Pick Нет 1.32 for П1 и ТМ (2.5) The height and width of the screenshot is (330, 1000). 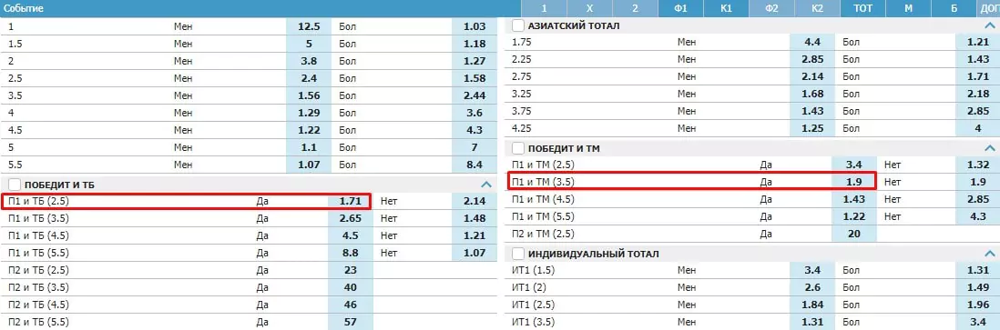(x=977, y=165)
